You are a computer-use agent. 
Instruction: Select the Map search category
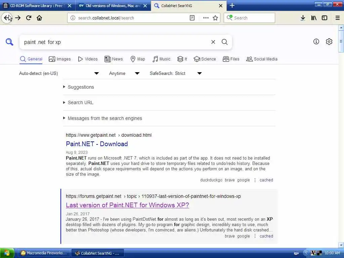point(137,59)
